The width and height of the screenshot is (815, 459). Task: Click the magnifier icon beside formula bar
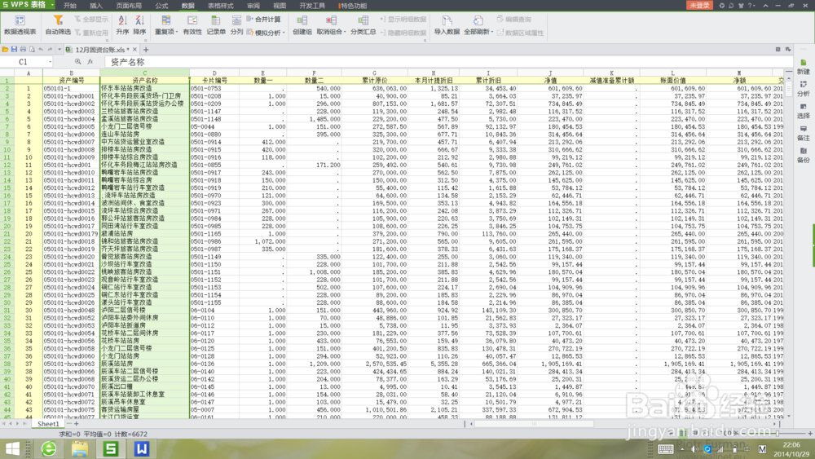pos(78,61)
